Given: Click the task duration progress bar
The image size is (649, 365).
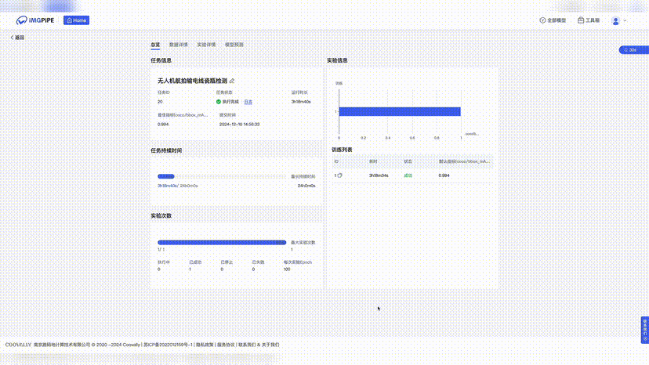Looking at the screenshot, I should click(x=222, y=176).
